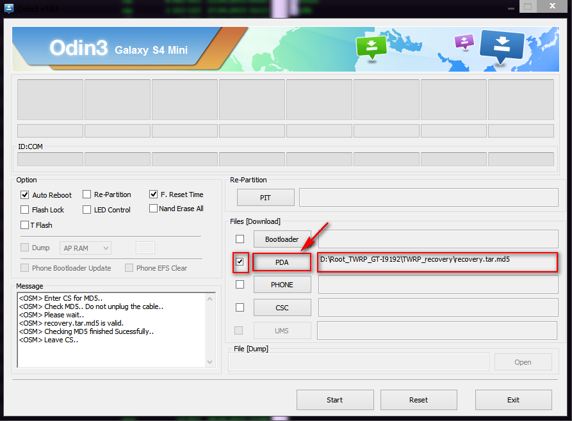572x421 pixels.
Task: Click the PDA file path field
Action: coord(437,262)
